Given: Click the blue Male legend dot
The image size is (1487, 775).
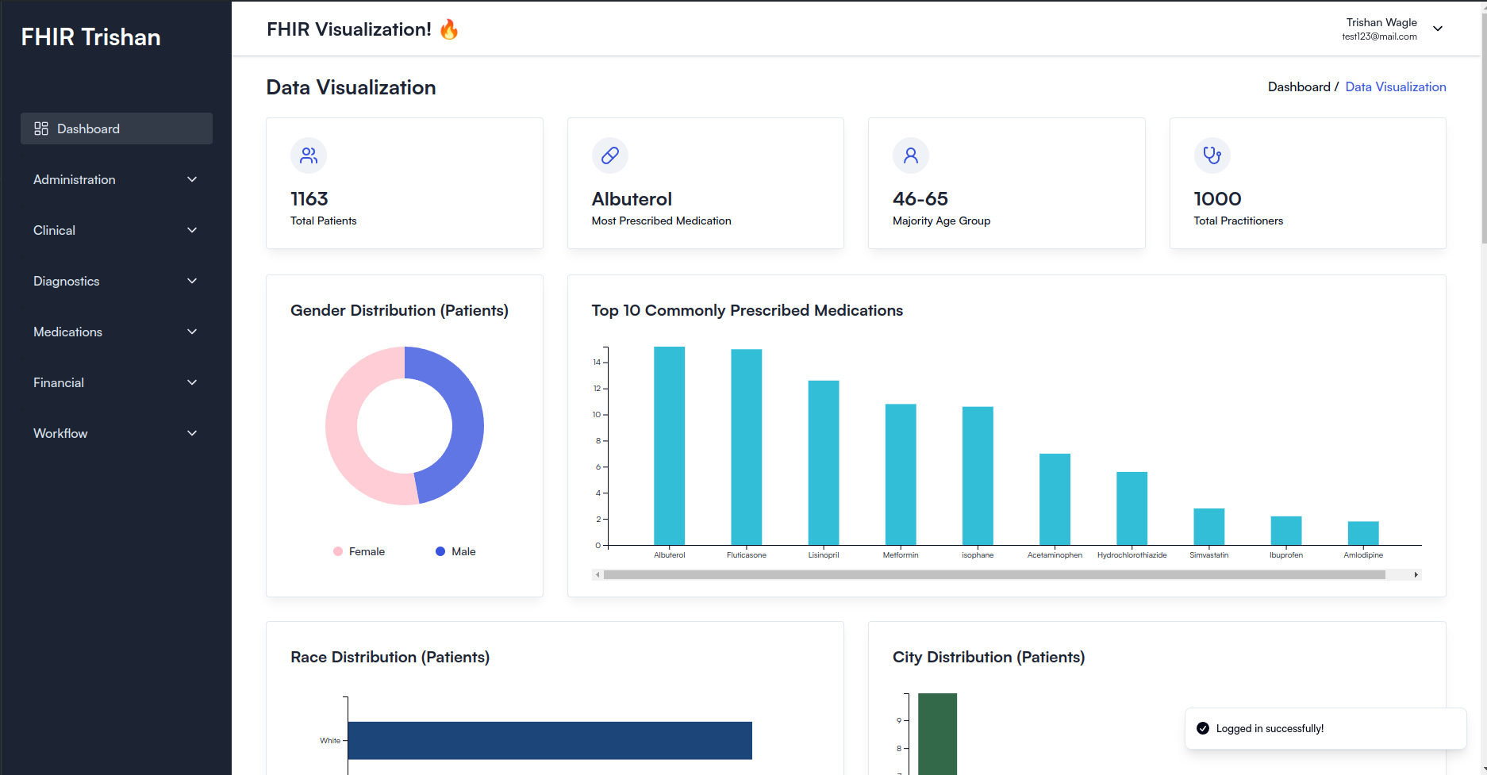Looking at the screenshot, I should pyautogui.click(x=440, y=551).
